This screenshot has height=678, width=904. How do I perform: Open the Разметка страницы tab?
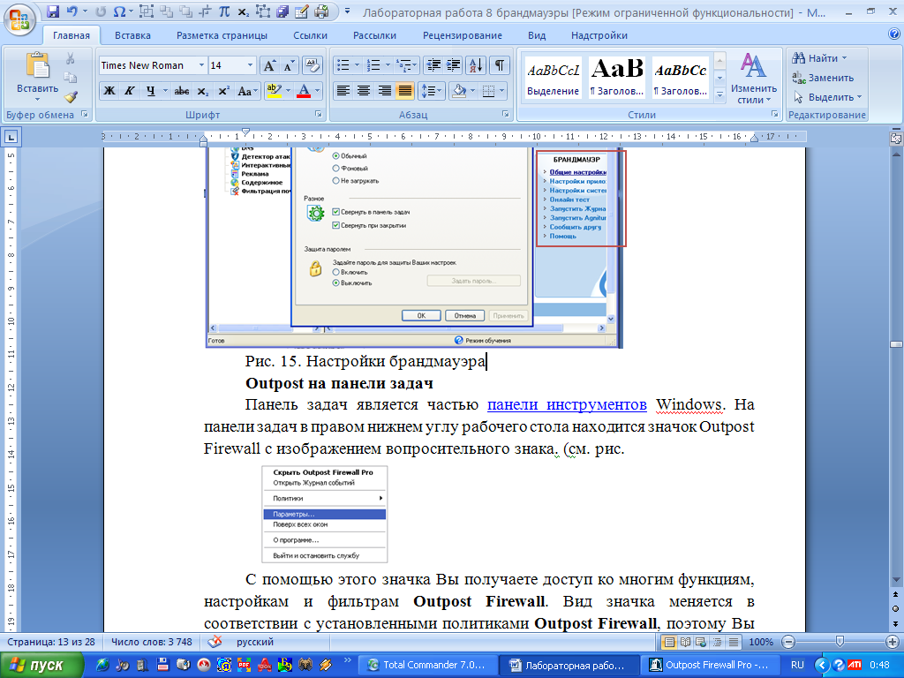[x=222, y=35]
